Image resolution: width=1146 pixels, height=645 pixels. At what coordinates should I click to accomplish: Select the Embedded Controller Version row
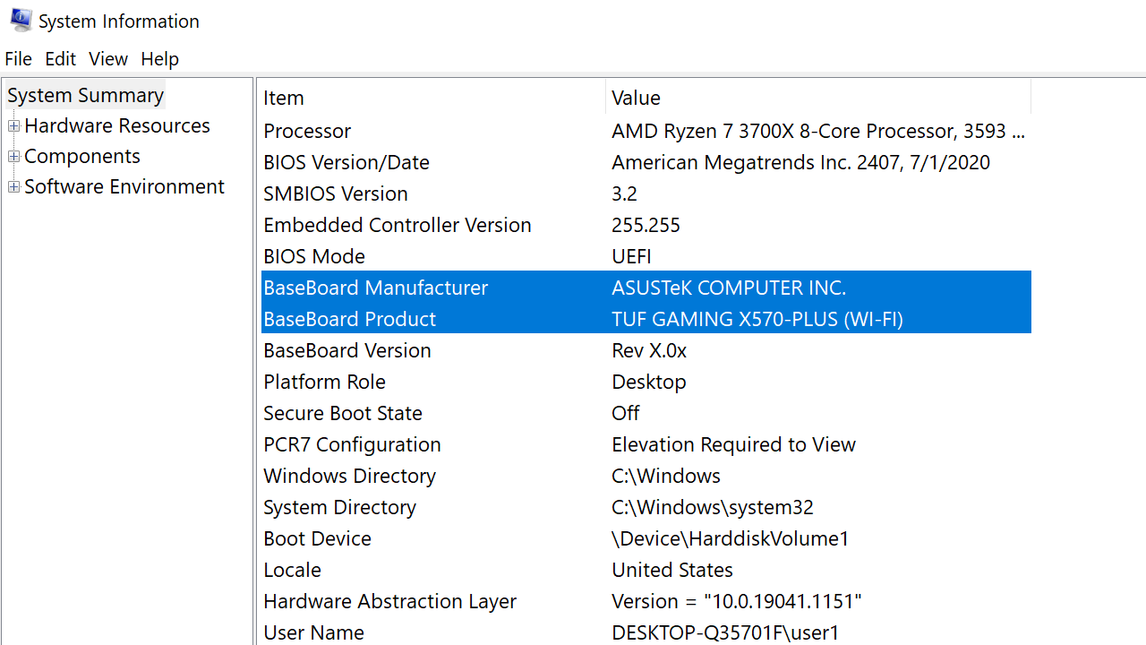[646, 225]
